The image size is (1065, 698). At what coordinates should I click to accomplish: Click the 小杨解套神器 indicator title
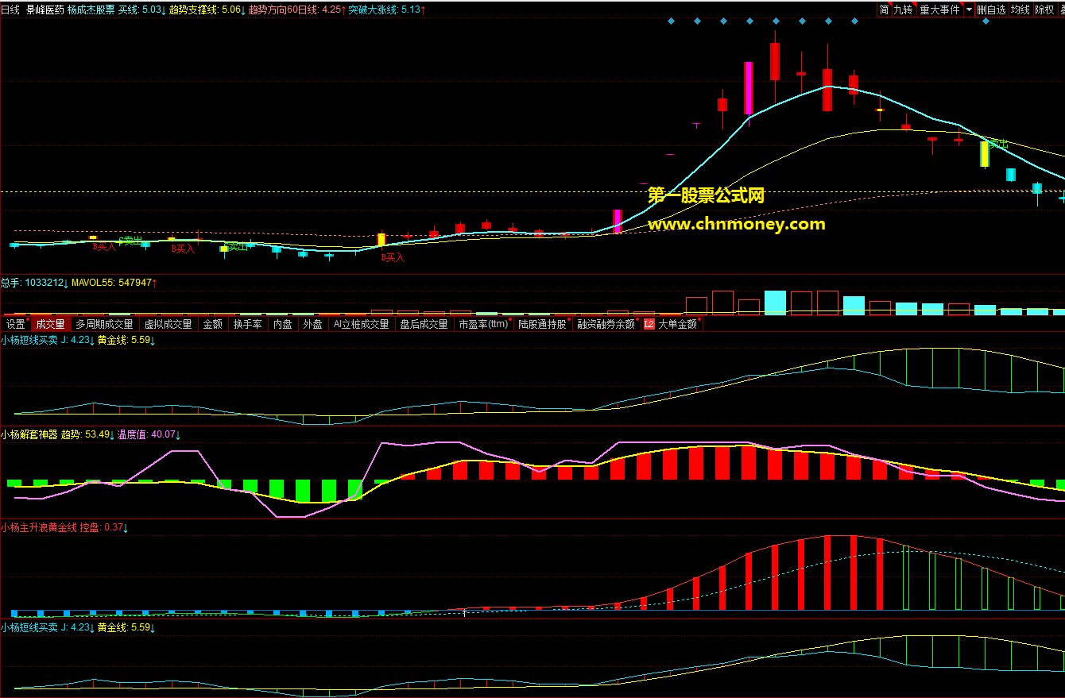click(x=29, y=434)
